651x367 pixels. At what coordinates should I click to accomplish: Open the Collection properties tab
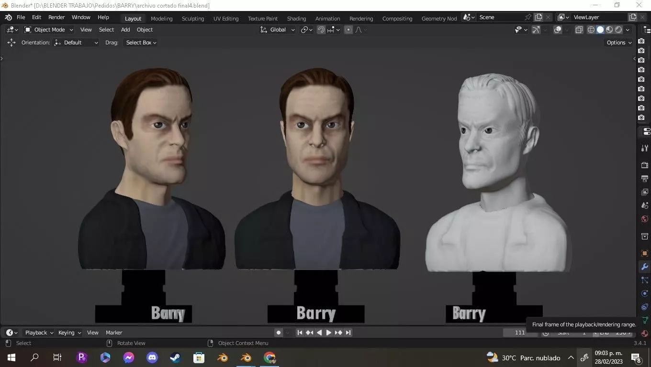click(645, 237)
